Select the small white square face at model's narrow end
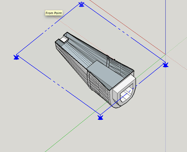 tap(64, 40)
